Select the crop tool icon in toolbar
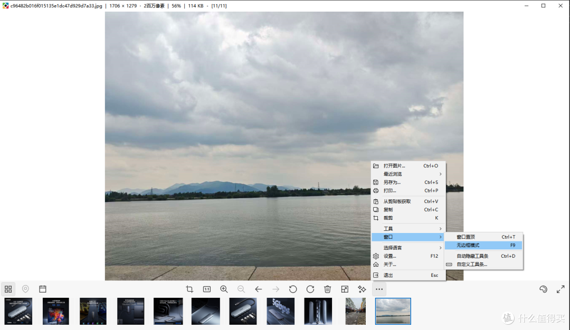Screen dimensions: 570x330 tap(189, 289)
